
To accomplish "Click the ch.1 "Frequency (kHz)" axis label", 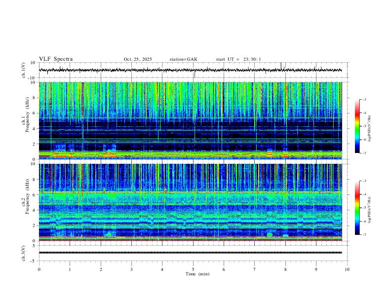I will 28,114.
